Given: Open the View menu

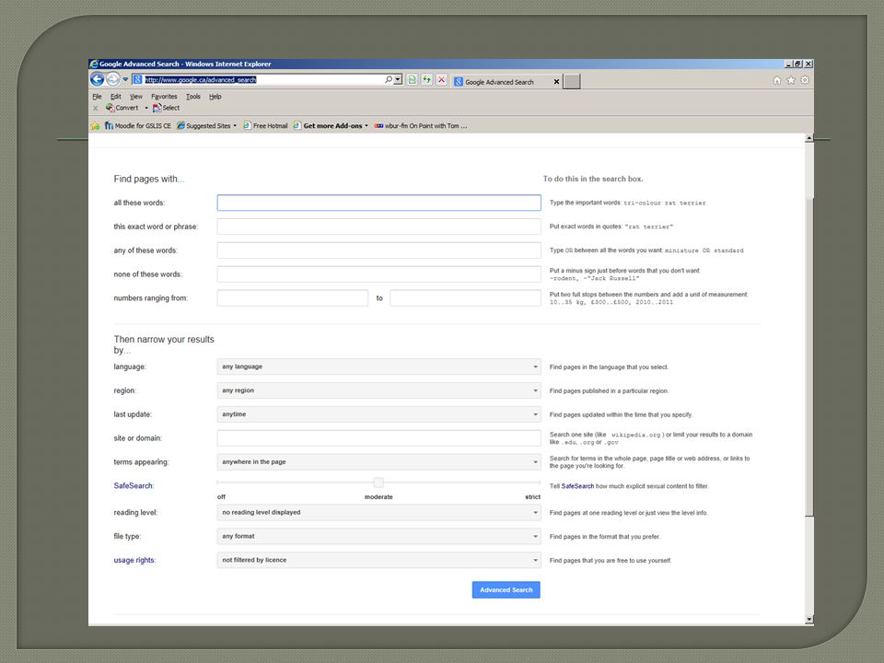Looking at the screenshot, I should coord(136,97).
